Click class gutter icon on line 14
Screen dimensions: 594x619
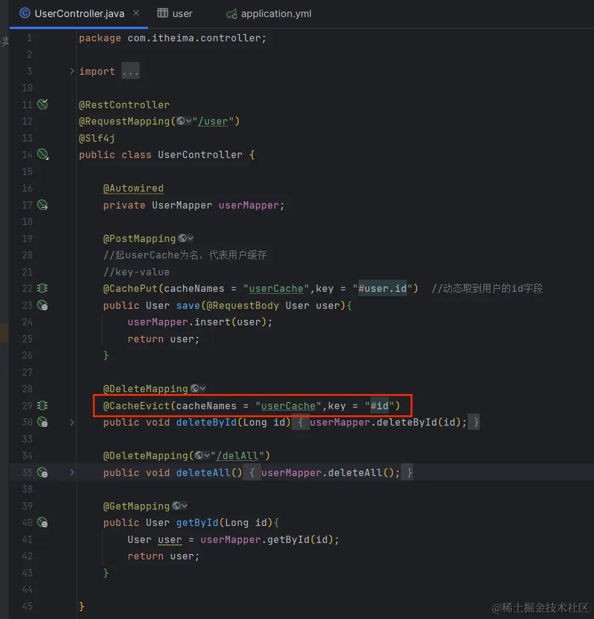(x=43, y=154)
